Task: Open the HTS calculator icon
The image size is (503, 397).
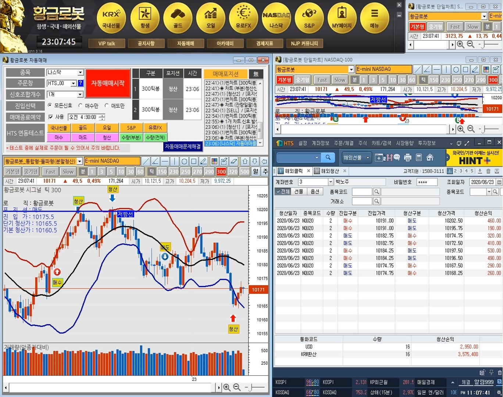Action: 418,158
